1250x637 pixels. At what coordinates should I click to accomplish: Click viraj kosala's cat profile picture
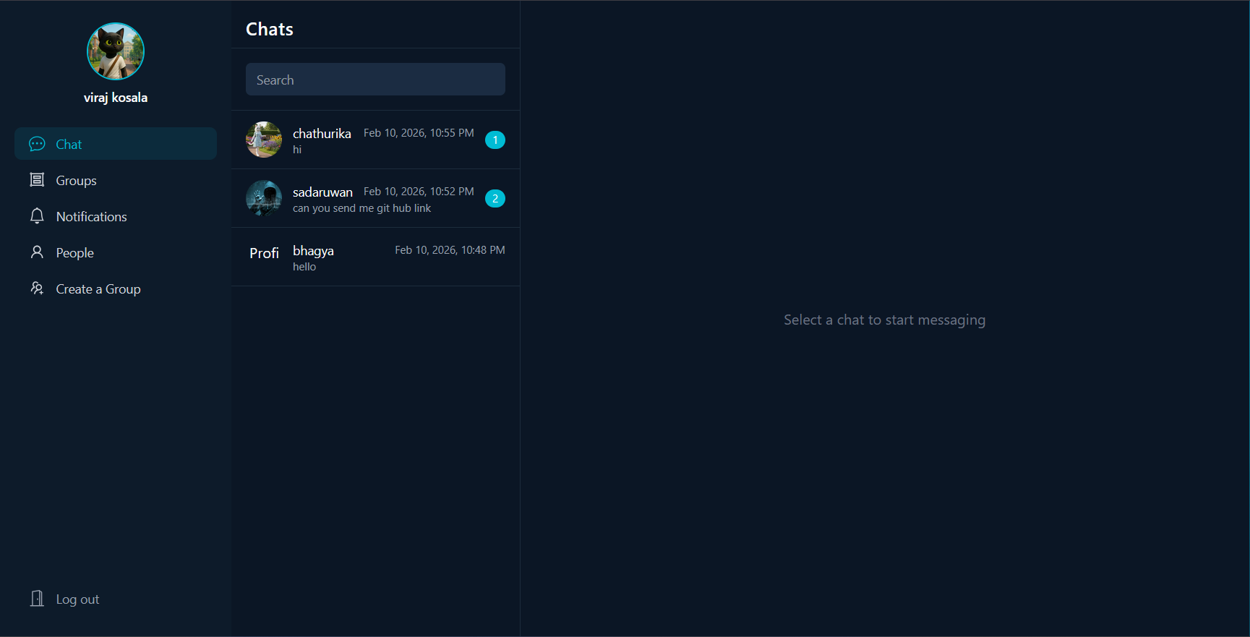tap(116, 51)
